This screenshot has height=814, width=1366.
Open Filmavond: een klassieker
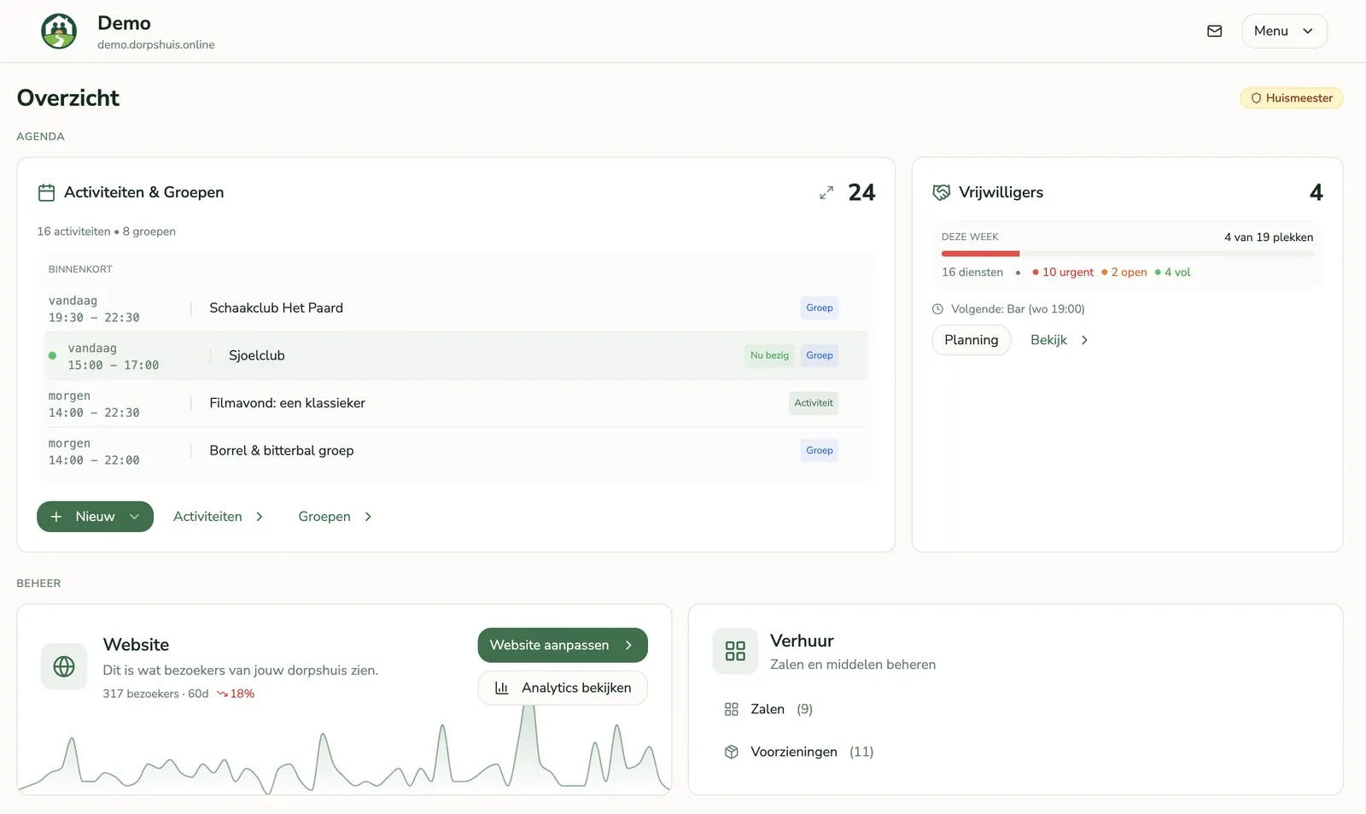coord(456,403)
